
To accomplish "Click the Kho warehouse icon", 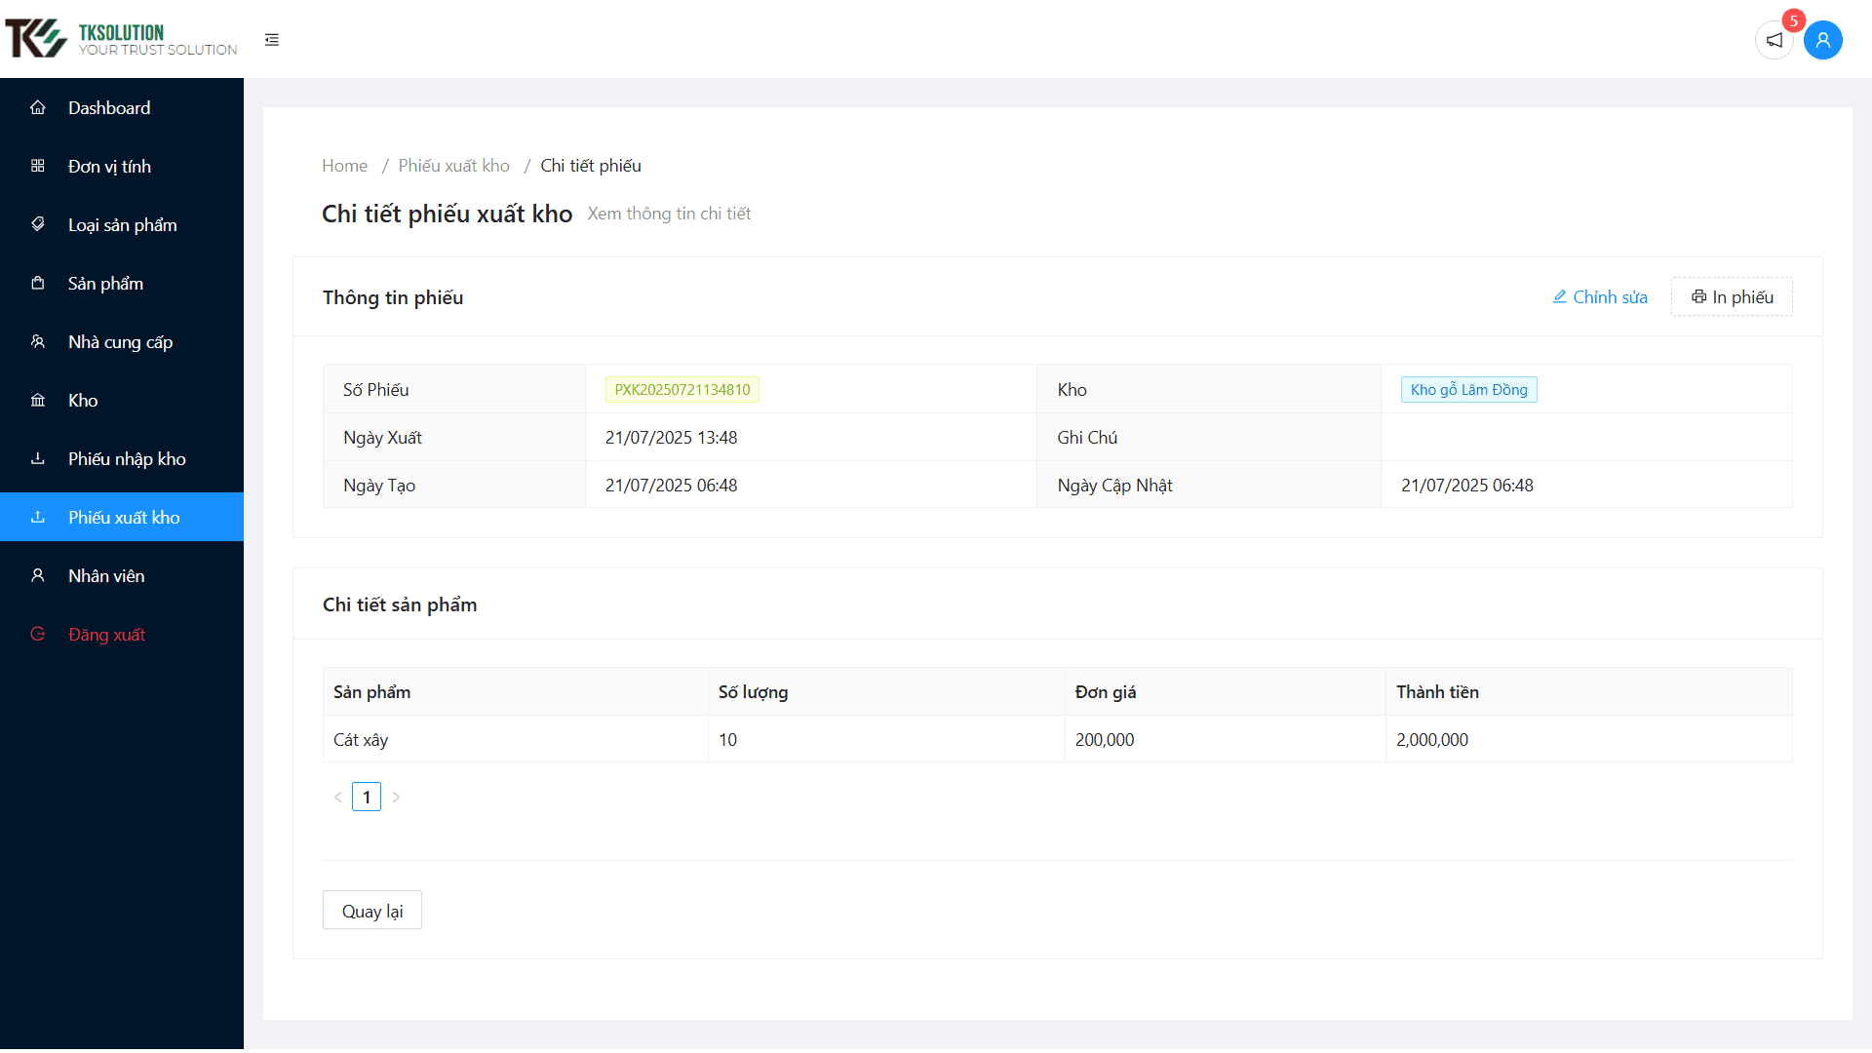I will coord(38,400).
